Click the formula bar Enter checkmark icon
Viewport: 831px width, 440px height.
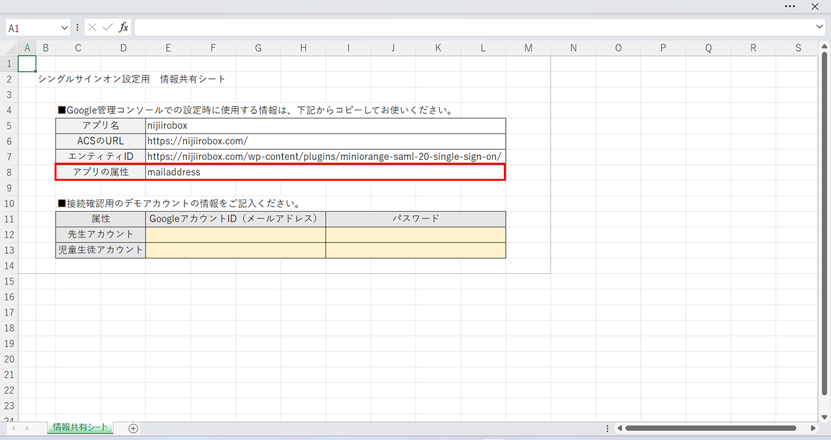pos(107,28)
